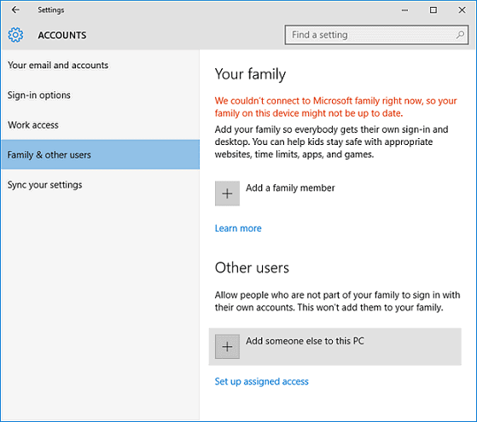
Task: Click the search magnifier icon
Action: click(460, 35)
